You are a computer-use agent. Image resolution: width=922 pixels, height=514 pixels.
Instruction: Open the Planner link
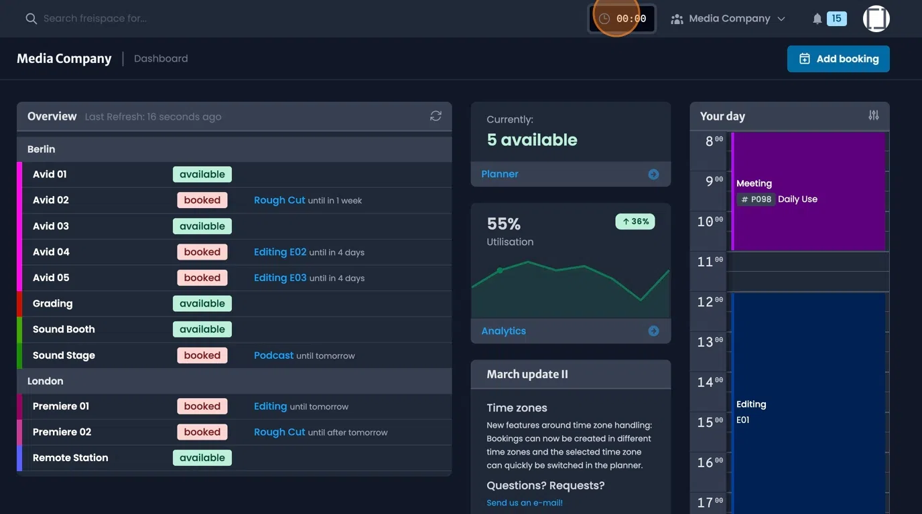(x=500, y=174)
